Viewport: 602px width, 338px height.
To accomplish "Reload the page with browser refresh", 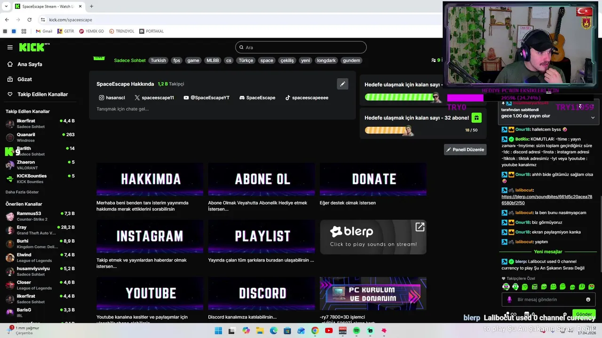I will click(29, 20).
